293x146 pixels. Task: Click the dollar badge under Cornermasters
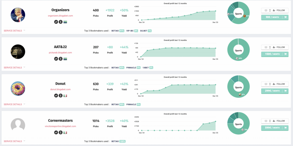[61, 132]
